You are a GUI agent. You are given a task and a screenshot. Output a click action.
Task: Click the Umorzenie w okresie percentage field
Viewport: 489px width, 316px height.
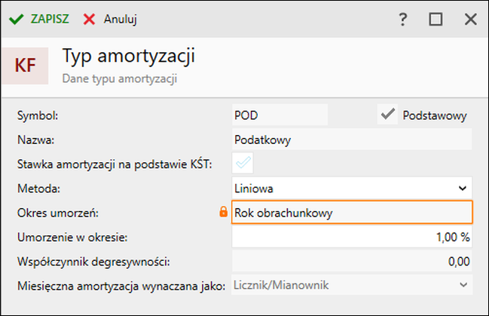point(352,237)
